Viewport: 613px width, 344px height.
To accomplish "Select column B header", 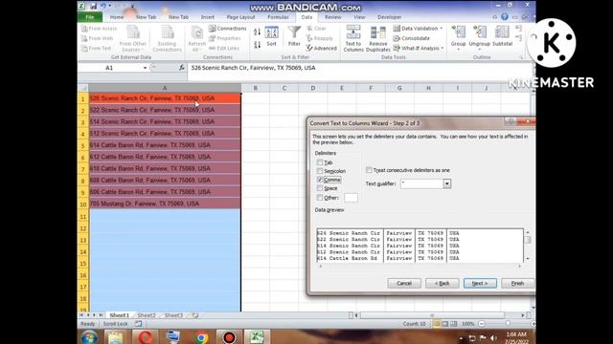I will coord(256,88).
